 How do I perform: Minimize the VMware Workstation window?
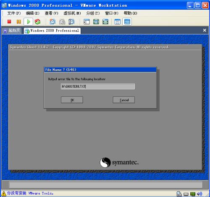coord(190,5)
